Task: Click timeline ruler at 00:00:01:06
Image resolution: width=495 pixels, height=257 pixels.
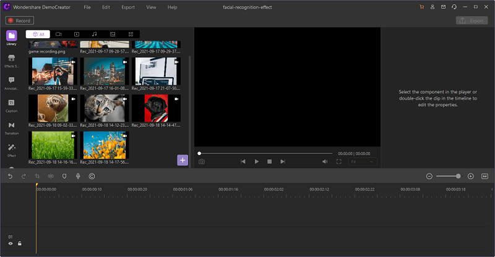Action: pyautogui.click(x=183, y=189)
